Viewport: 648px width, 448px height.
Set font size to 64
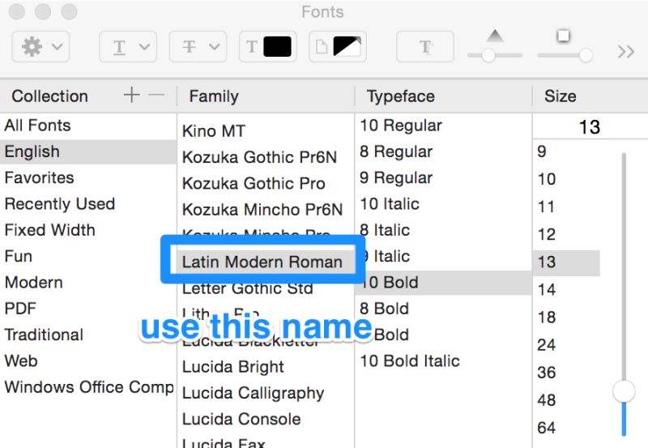point(566,429)
